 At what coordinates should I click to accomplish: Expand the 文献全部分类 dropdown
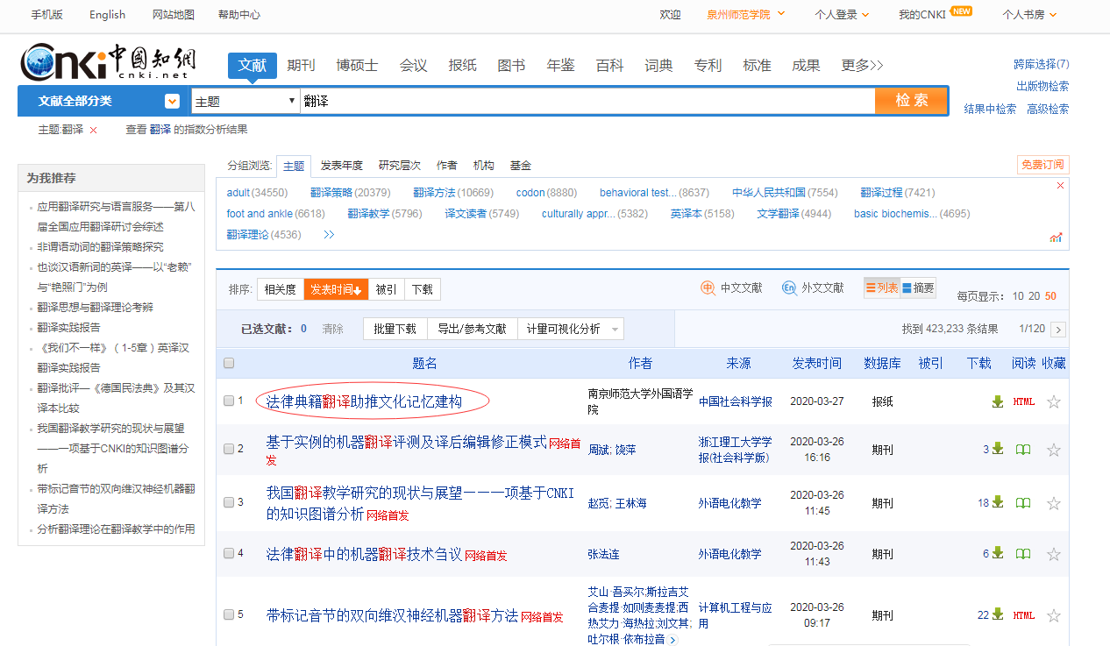coord(172,102)
